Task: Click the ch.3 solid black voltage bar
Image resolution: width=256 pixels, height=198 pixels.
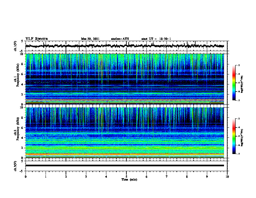Action: [125, 166]
